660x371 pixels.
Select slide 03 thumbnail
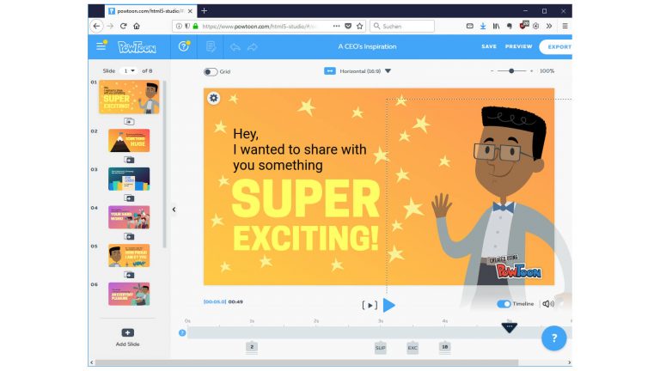pos(129,179)
